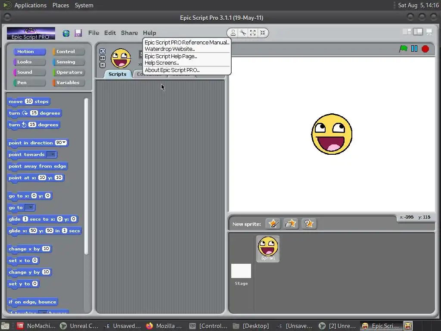Click the Epic Script PRO logo

coord(31,34)
